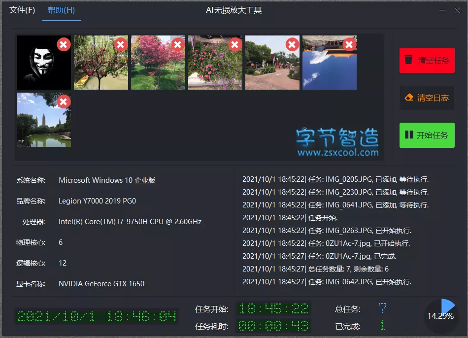
Task: Click the 处理器 label
Action: 33,222
